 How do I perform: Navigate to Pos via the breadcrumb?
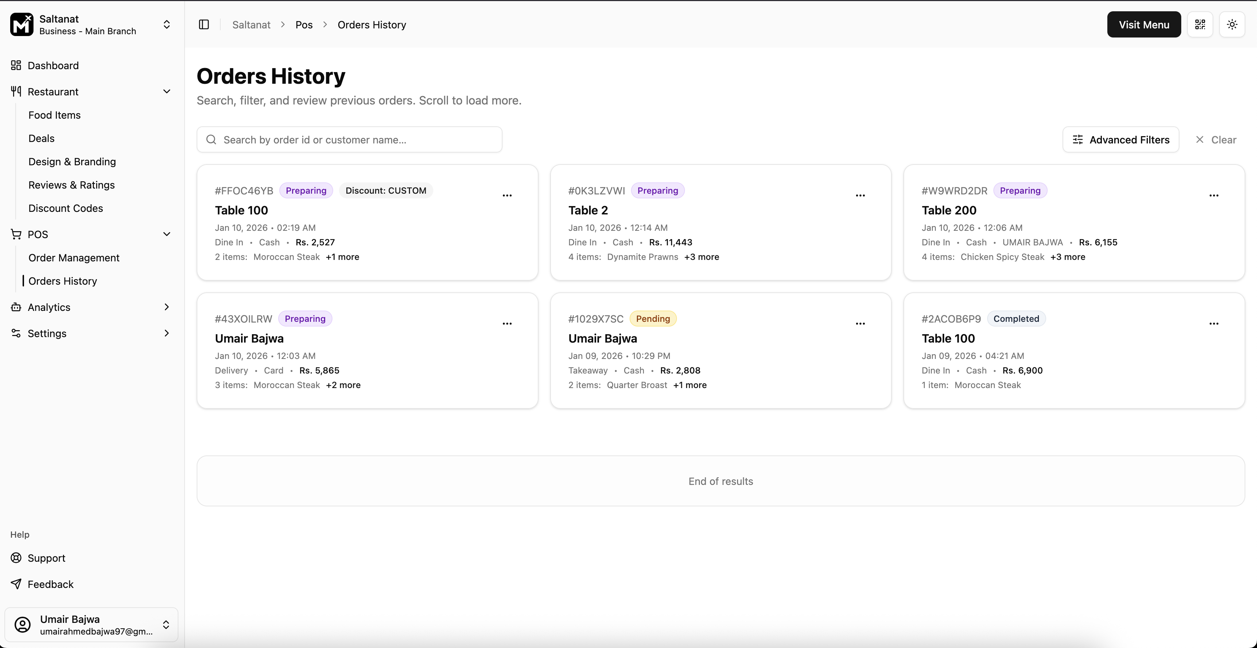tap(303, 24)
